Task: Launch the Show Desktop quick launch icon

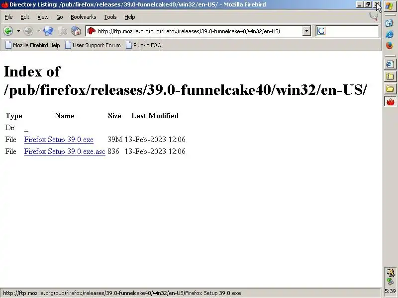Action: (x=390, y=23)
